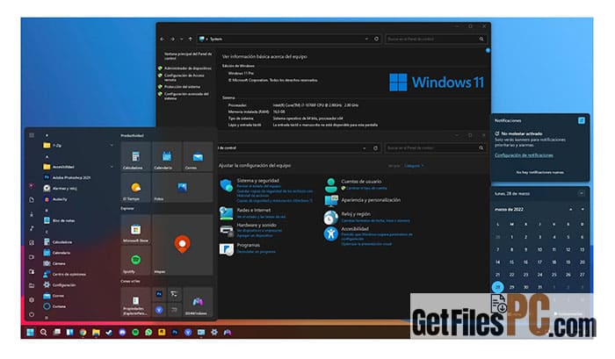This screenshot has width=615, height=359.
Task: Open Apariencia y personalización category
Action: click(371, 200)
